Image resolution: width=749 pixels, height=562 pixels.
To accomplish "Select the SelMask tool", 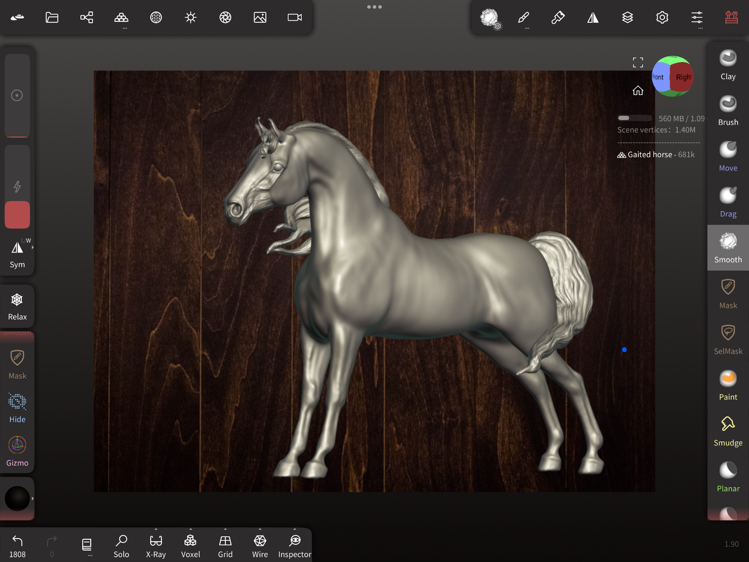I will click(728, 339).
